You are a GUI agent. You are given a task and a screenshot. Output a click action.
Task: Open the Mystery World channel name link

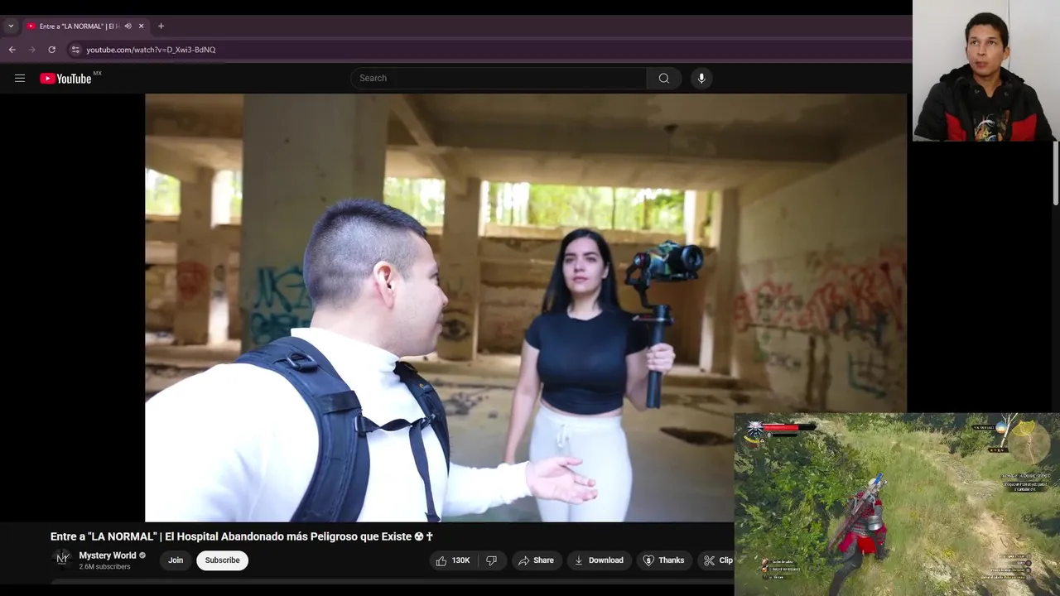tap(108, 555)
